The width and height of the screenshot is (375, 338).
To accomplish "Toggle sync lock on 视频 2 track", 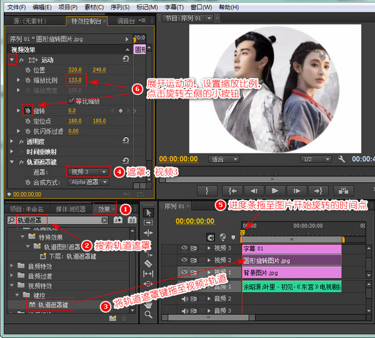I will (x=193, y=260).
